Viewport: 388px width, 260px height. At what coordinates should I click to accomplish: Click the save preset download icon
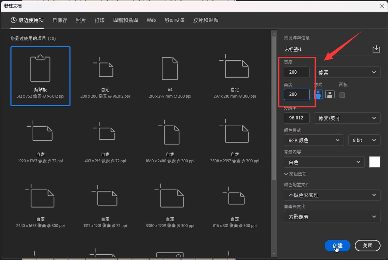[x=376, y=49]
